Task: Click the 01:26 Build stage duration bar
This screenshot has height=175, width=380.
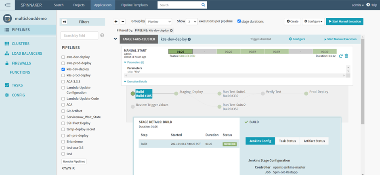Action: click(180, 51)
